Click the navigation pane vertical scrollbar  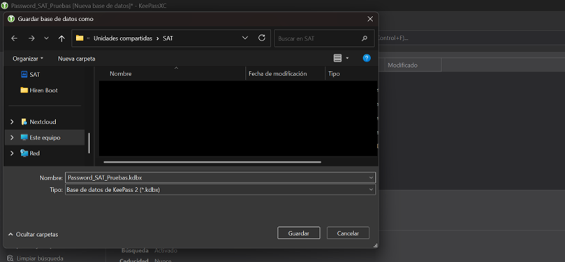89,143
